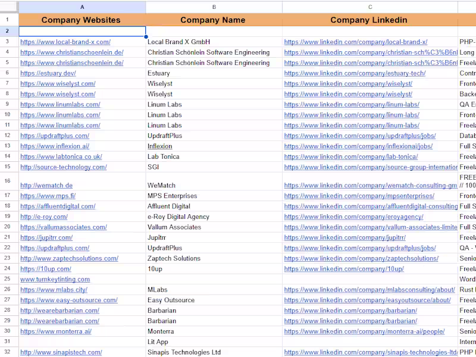The width and height of the screenshot is (476, 357).
Task: Select the MPS Enterprises cell
Action: click(214, 196)
